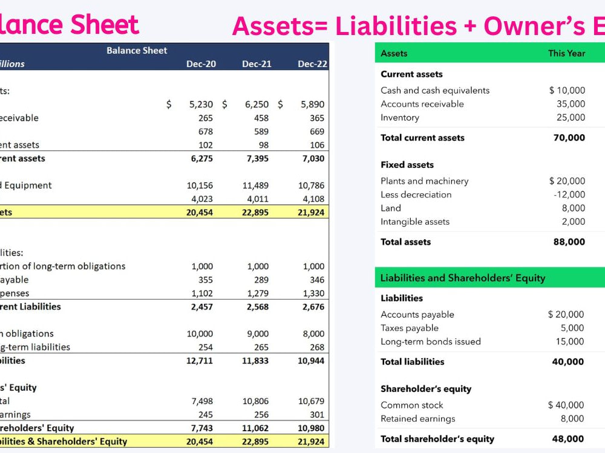The width and height of the screenshot is (605, 453).
Task: Click the 'Total current assets' value 70,000
Action: 569,138
